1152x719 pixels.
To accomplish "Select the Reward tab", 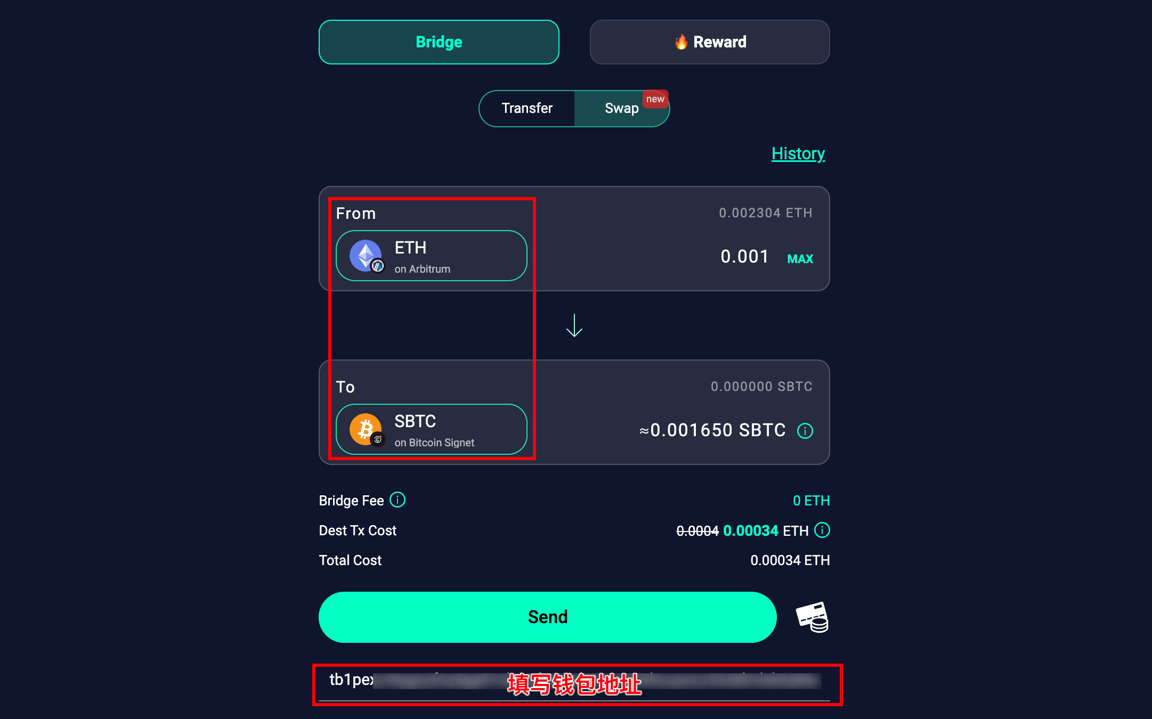I will pos(710,42).
